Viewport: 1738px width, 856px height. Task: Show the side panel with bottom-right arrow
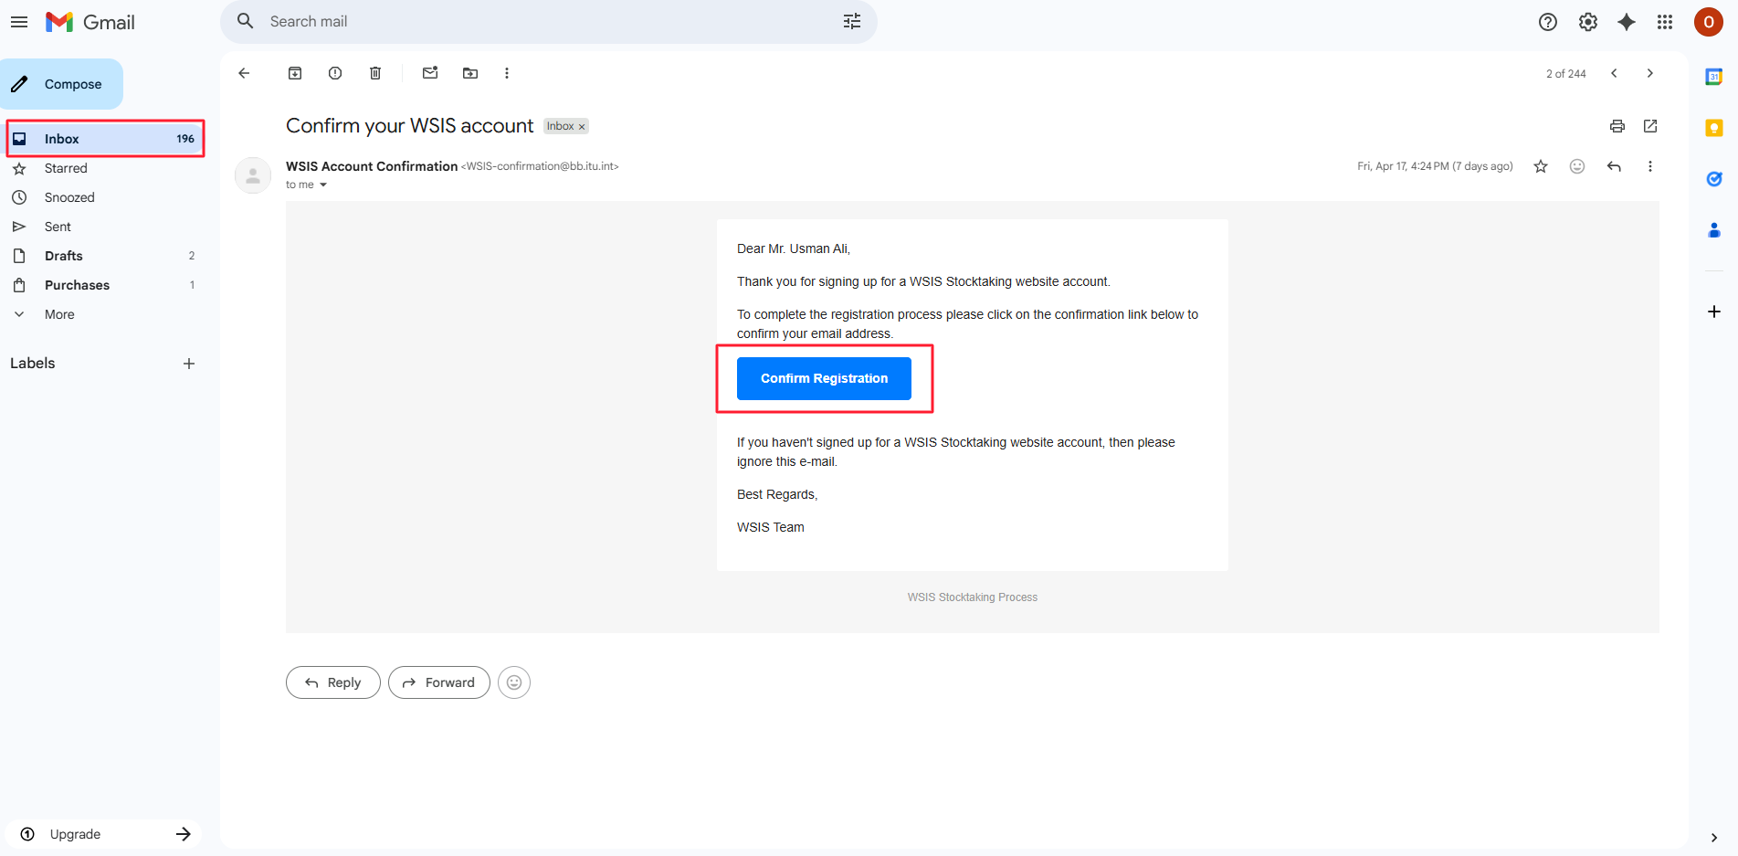(1713, 837)
